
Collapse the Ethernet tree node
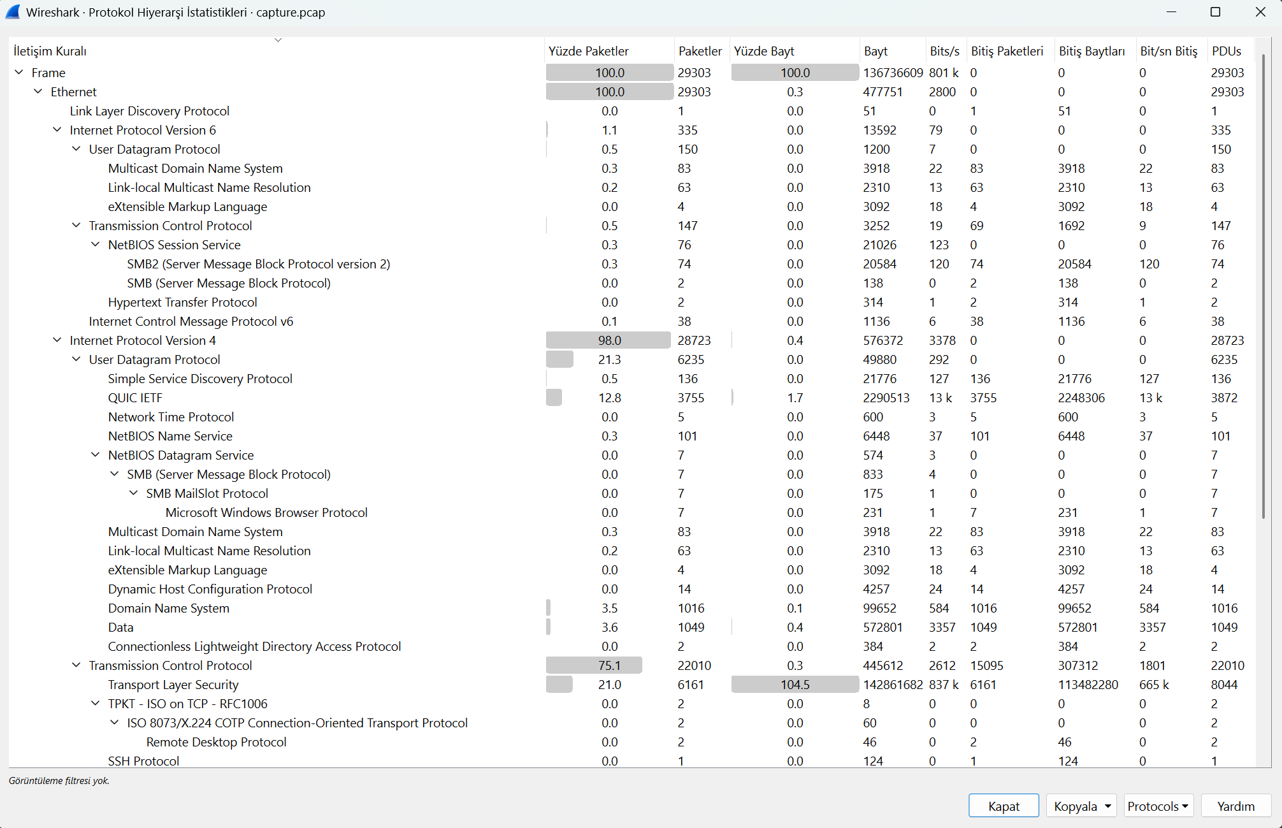38,92
